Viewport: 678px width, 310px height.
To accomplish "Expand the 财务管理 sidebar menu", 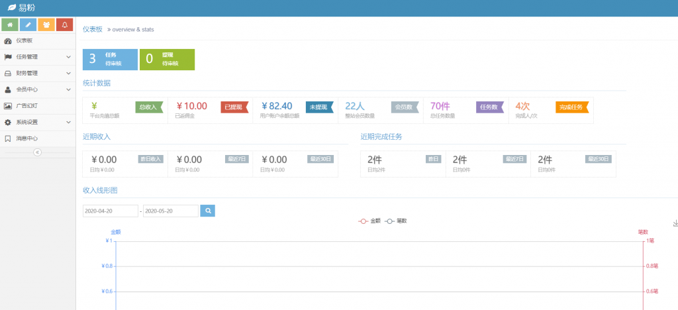I will pyautogui.click(x=37, y=73).
